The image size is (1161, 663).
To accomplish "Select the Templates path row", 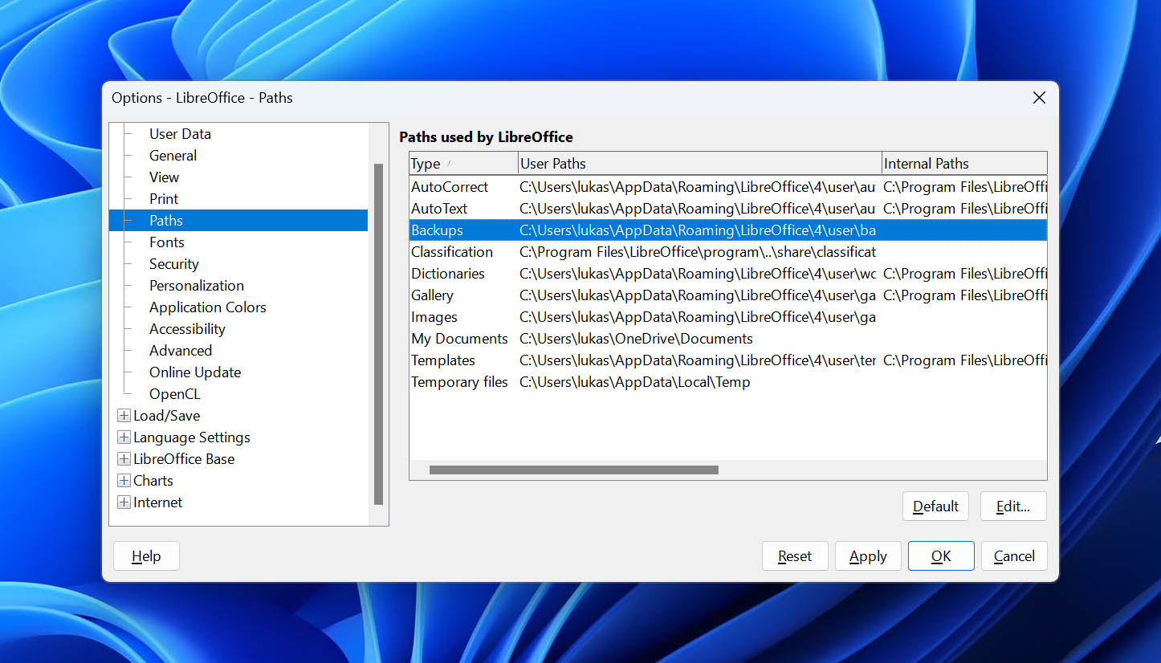I will [x=728, y=360].
